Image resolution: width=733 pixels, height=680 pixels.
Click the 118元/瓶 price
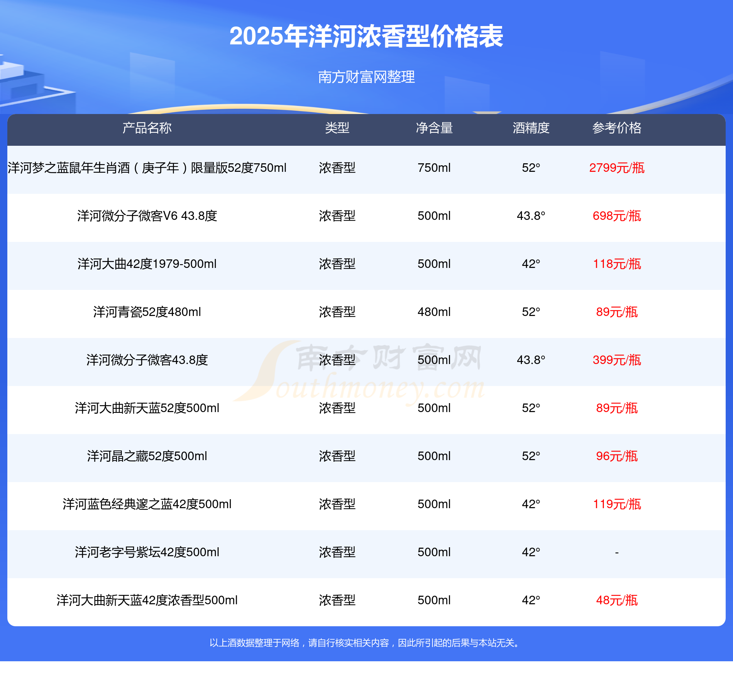tap(617, 264)
